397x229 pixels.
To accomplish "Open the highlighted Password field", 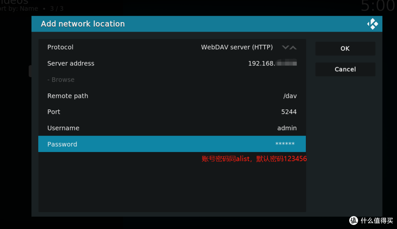I will [172, 144].
